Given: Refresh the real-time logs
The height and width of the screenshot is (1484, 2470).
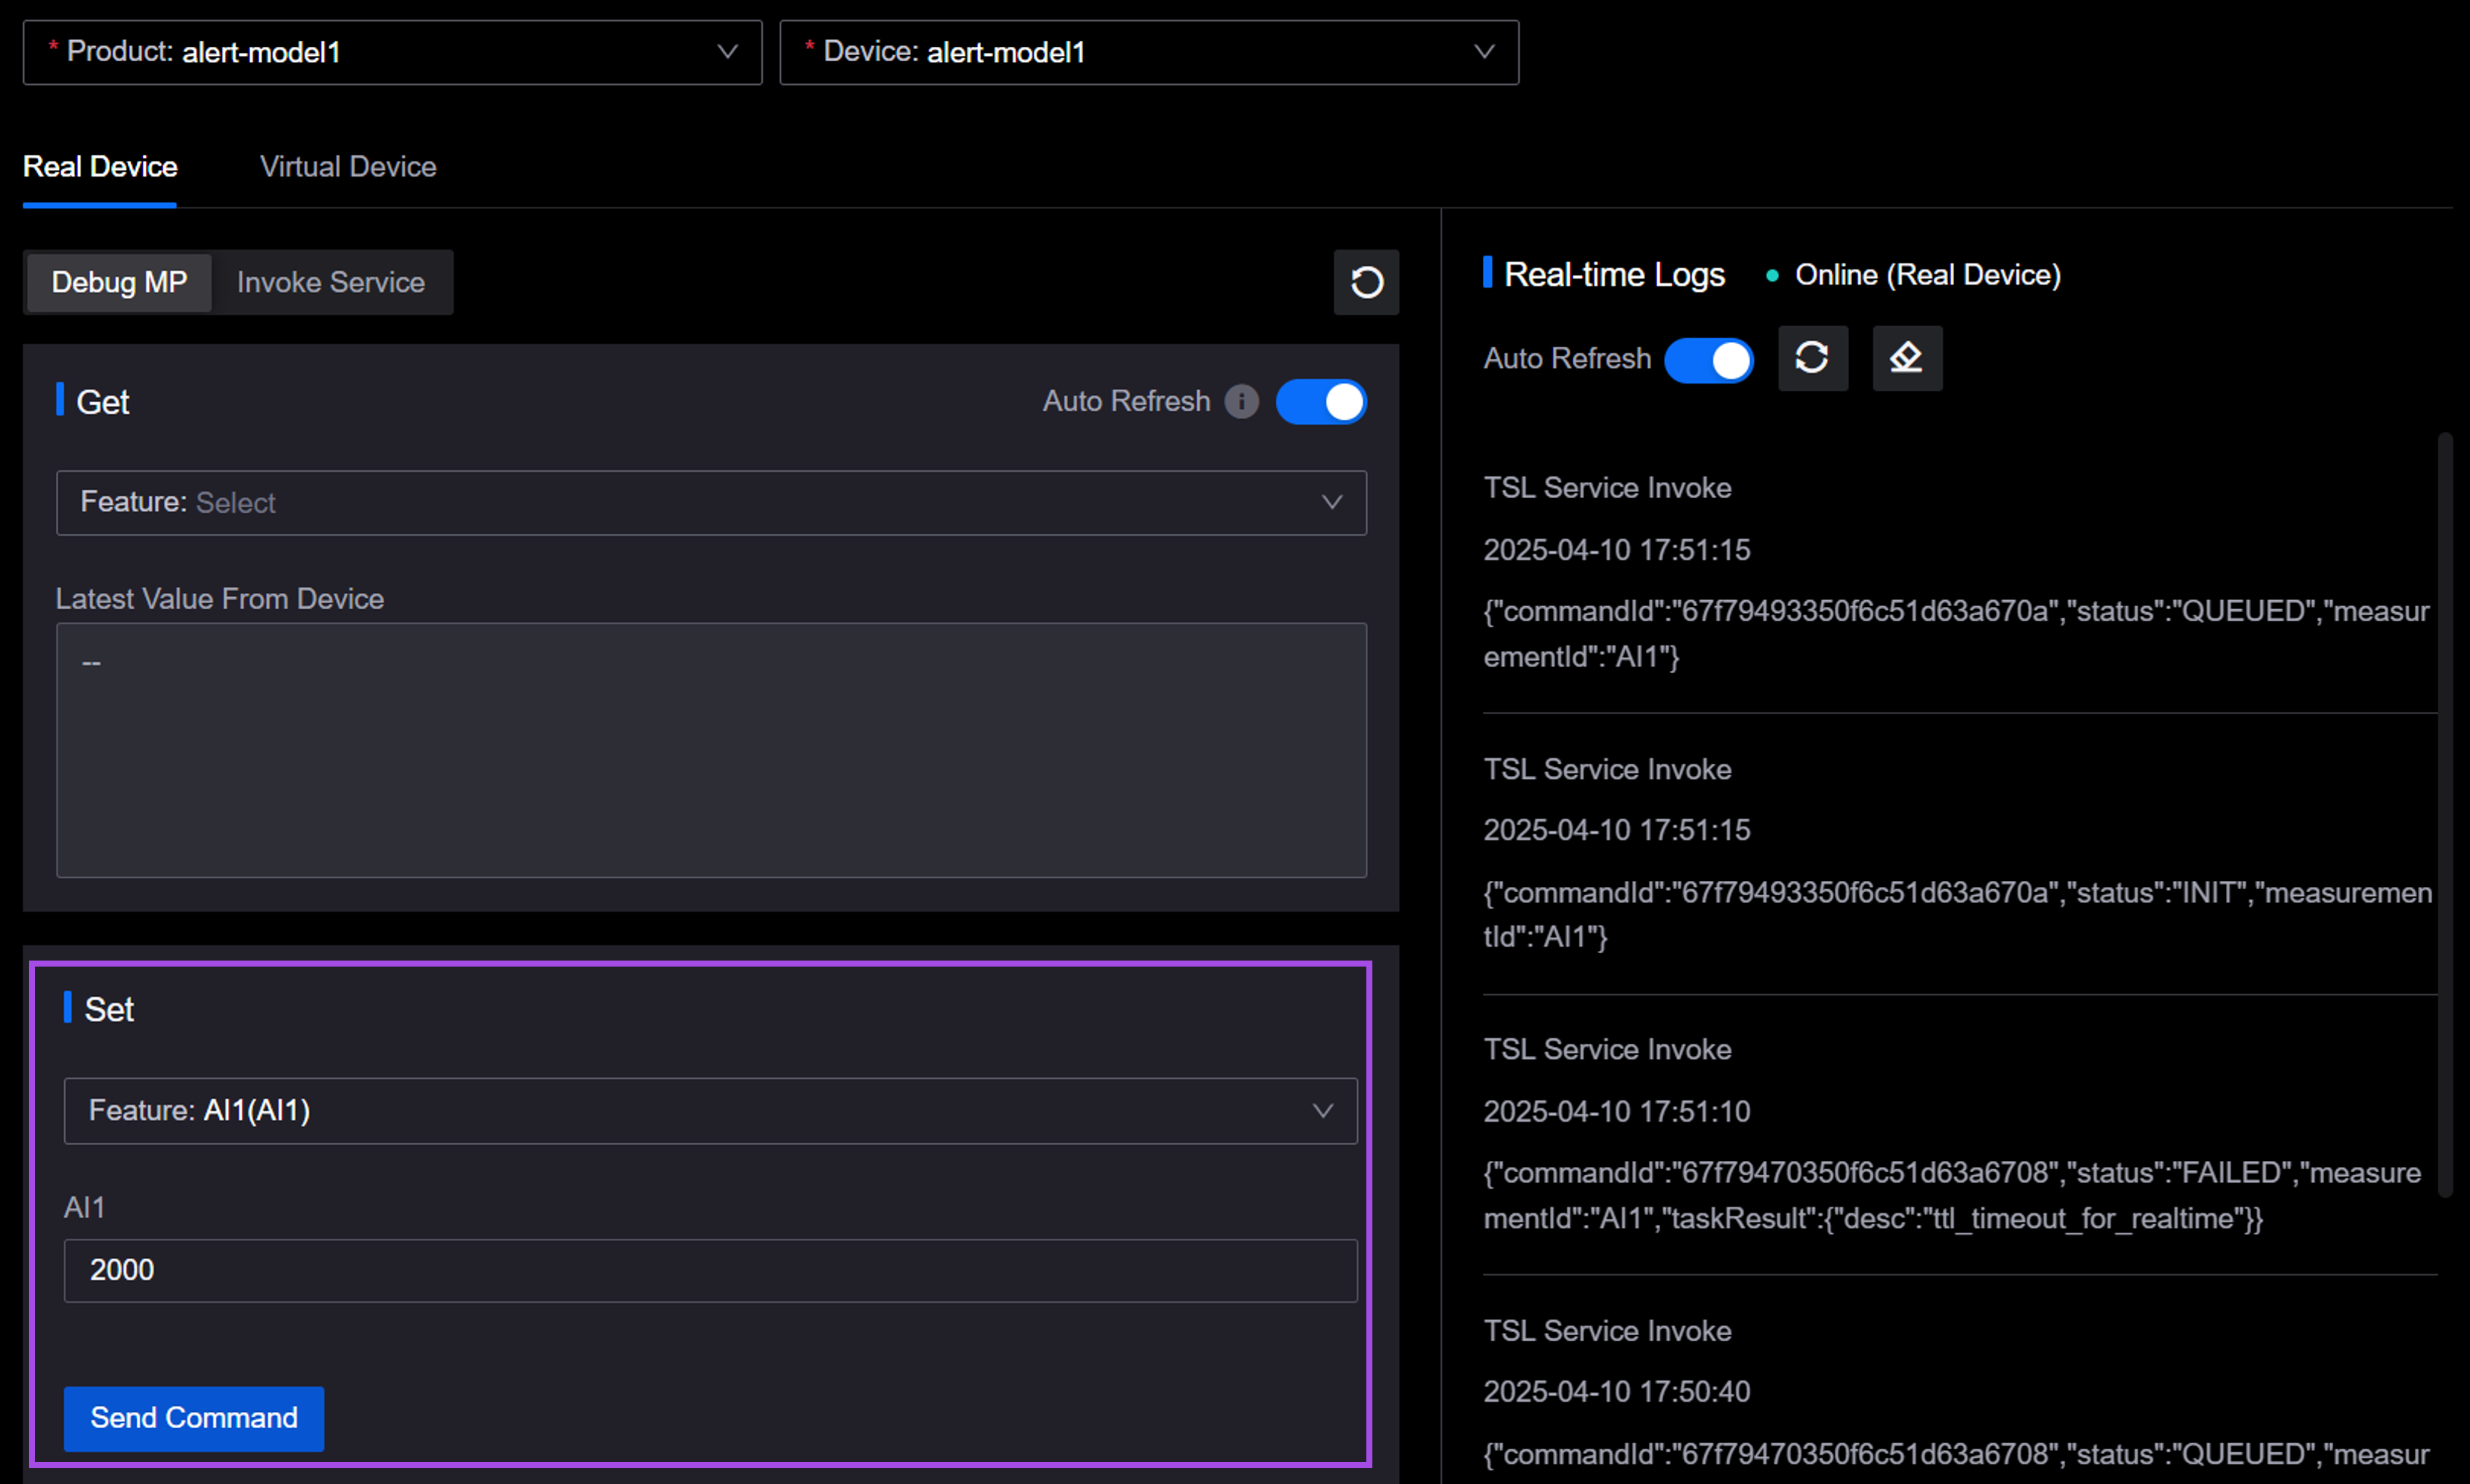Looking at the screenshot, I should coord(1812,358).
